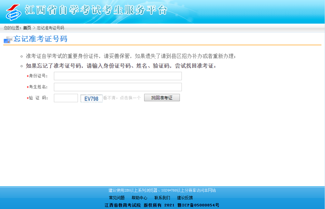
Task: Click the EV798 captcha image
Action: (92, 98)
